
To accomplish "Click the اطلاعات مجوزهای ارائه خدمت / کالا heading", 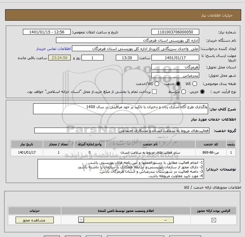I will pyautogui.click(x=213, y=187).
